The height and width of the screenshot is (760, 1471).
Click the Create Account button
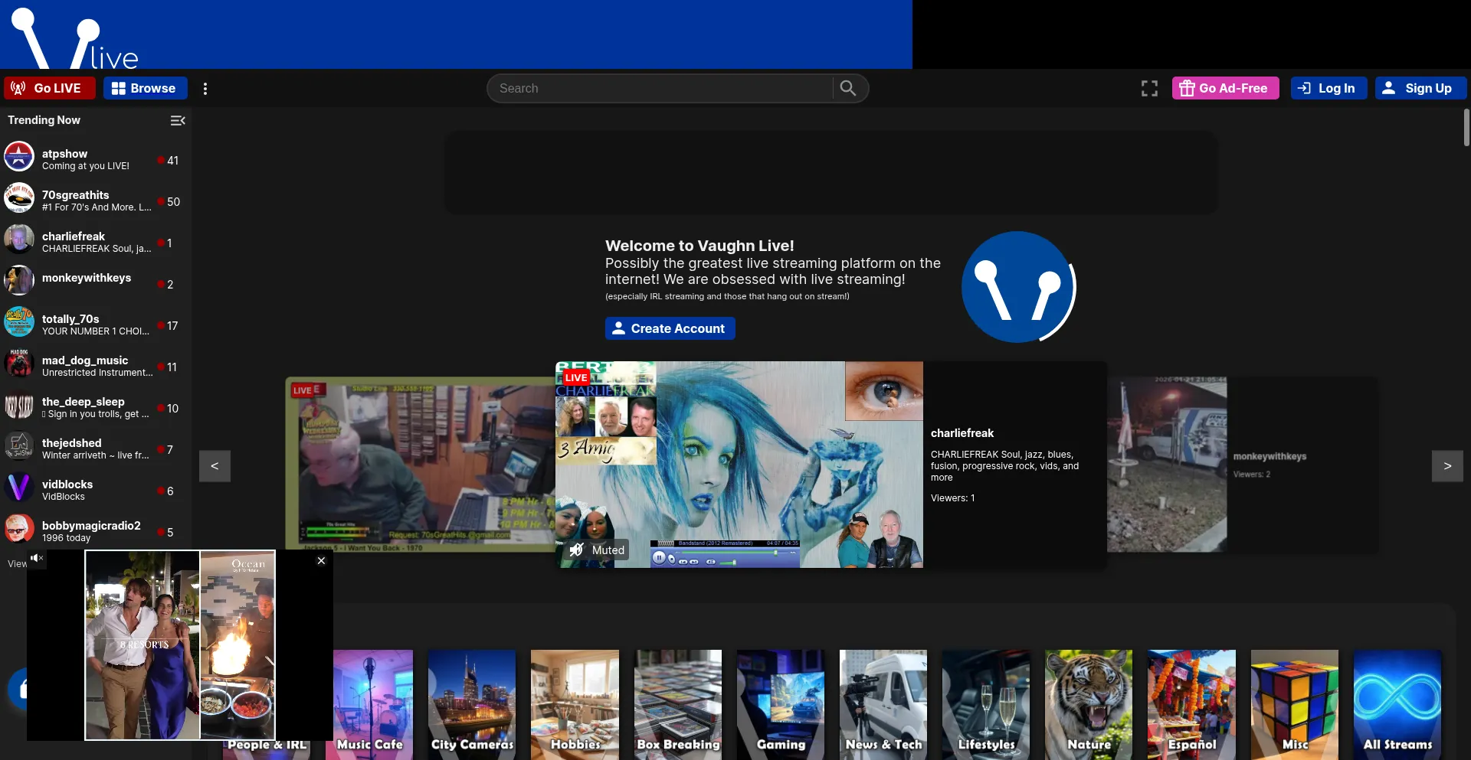click(670, 328)
